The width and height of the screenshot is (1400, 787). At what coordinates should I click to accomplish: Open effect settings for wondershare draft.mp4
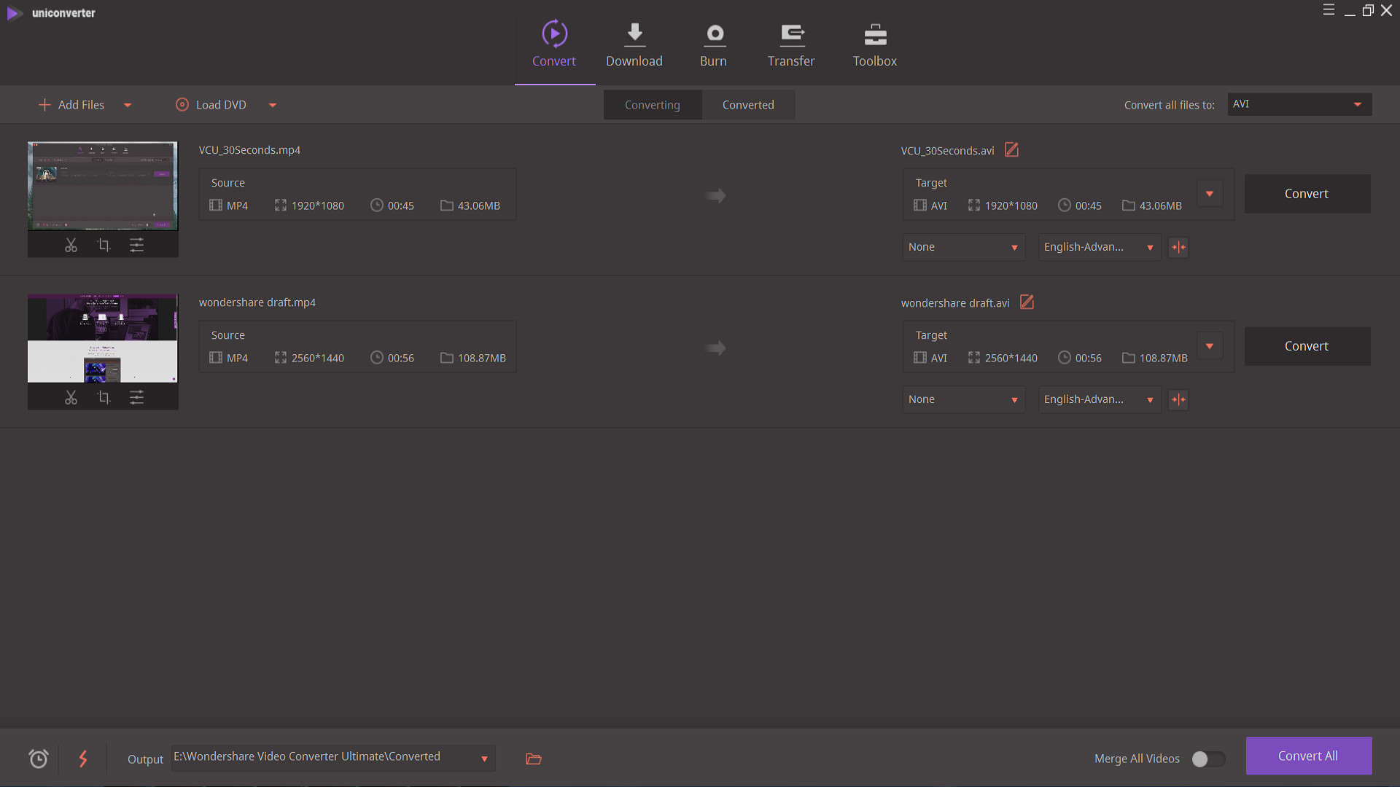point(136,398)
